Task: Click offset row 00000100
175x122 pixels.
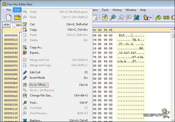Action: pyautogui.click(x=11, y=105)
